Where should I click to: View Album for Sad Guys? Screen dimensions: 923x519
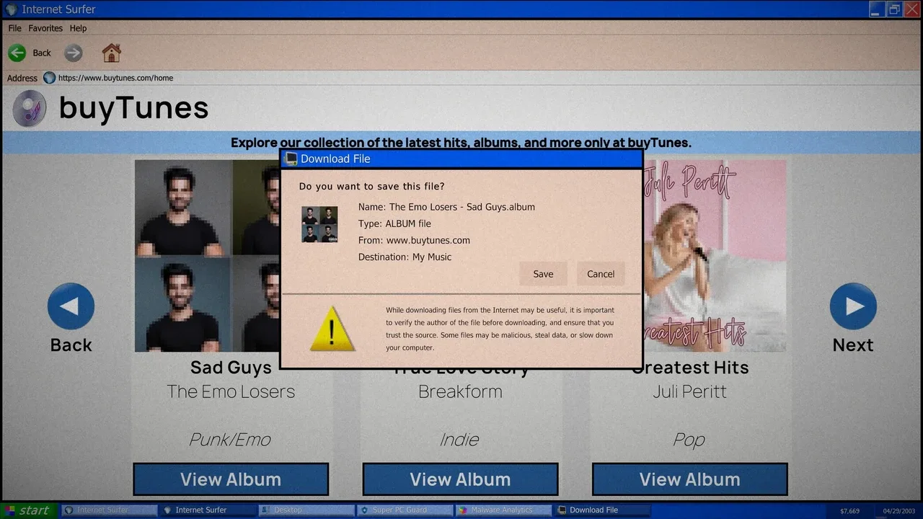pyautogui.click(x=231, y=479)
